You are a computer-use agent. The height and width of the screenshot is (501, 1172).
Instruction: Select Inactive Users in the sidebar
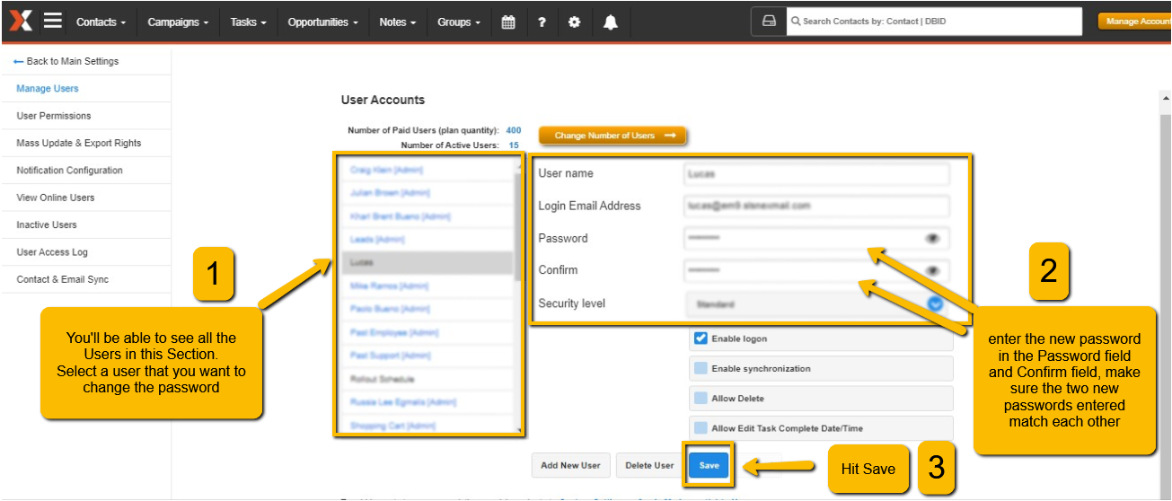pos(47,225)
